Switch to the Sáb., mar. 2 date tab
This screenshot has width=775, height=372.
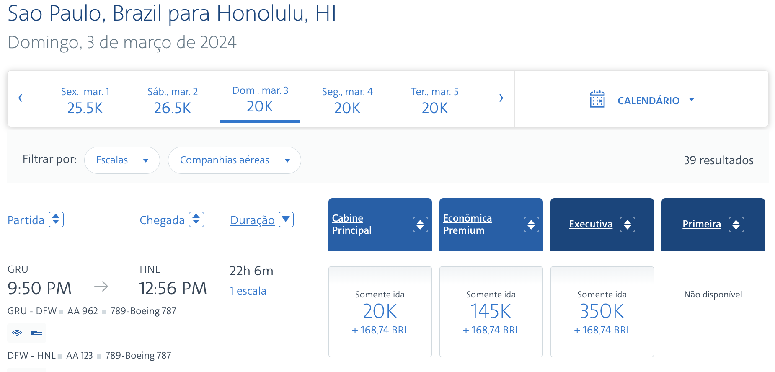[x=172, y=99]
